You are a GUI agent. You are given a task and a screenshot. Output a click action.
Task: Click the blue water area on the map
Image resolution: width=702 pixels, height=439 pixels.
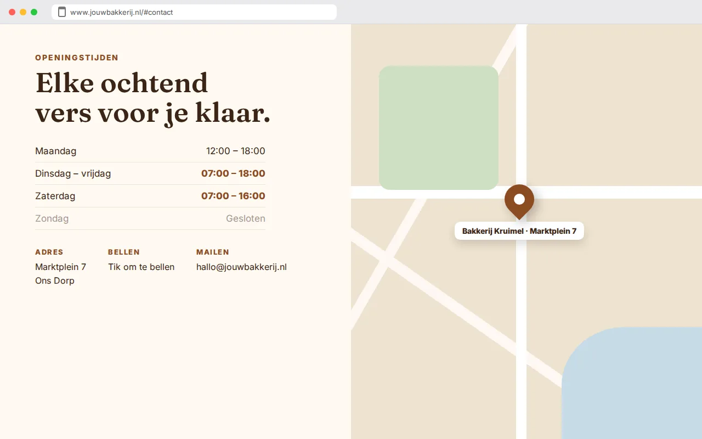[632, 383]
